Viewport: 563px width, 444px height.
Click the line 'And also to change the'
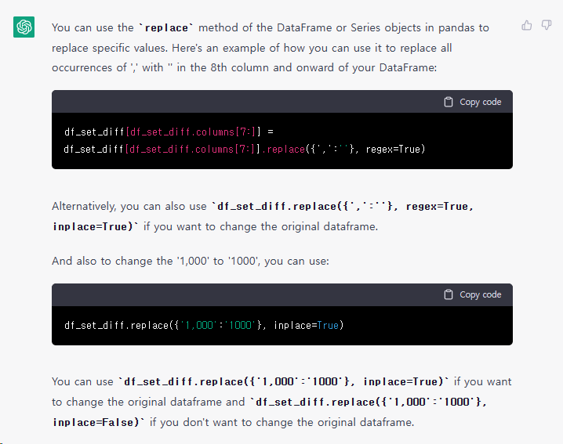(x=191, y=261)
